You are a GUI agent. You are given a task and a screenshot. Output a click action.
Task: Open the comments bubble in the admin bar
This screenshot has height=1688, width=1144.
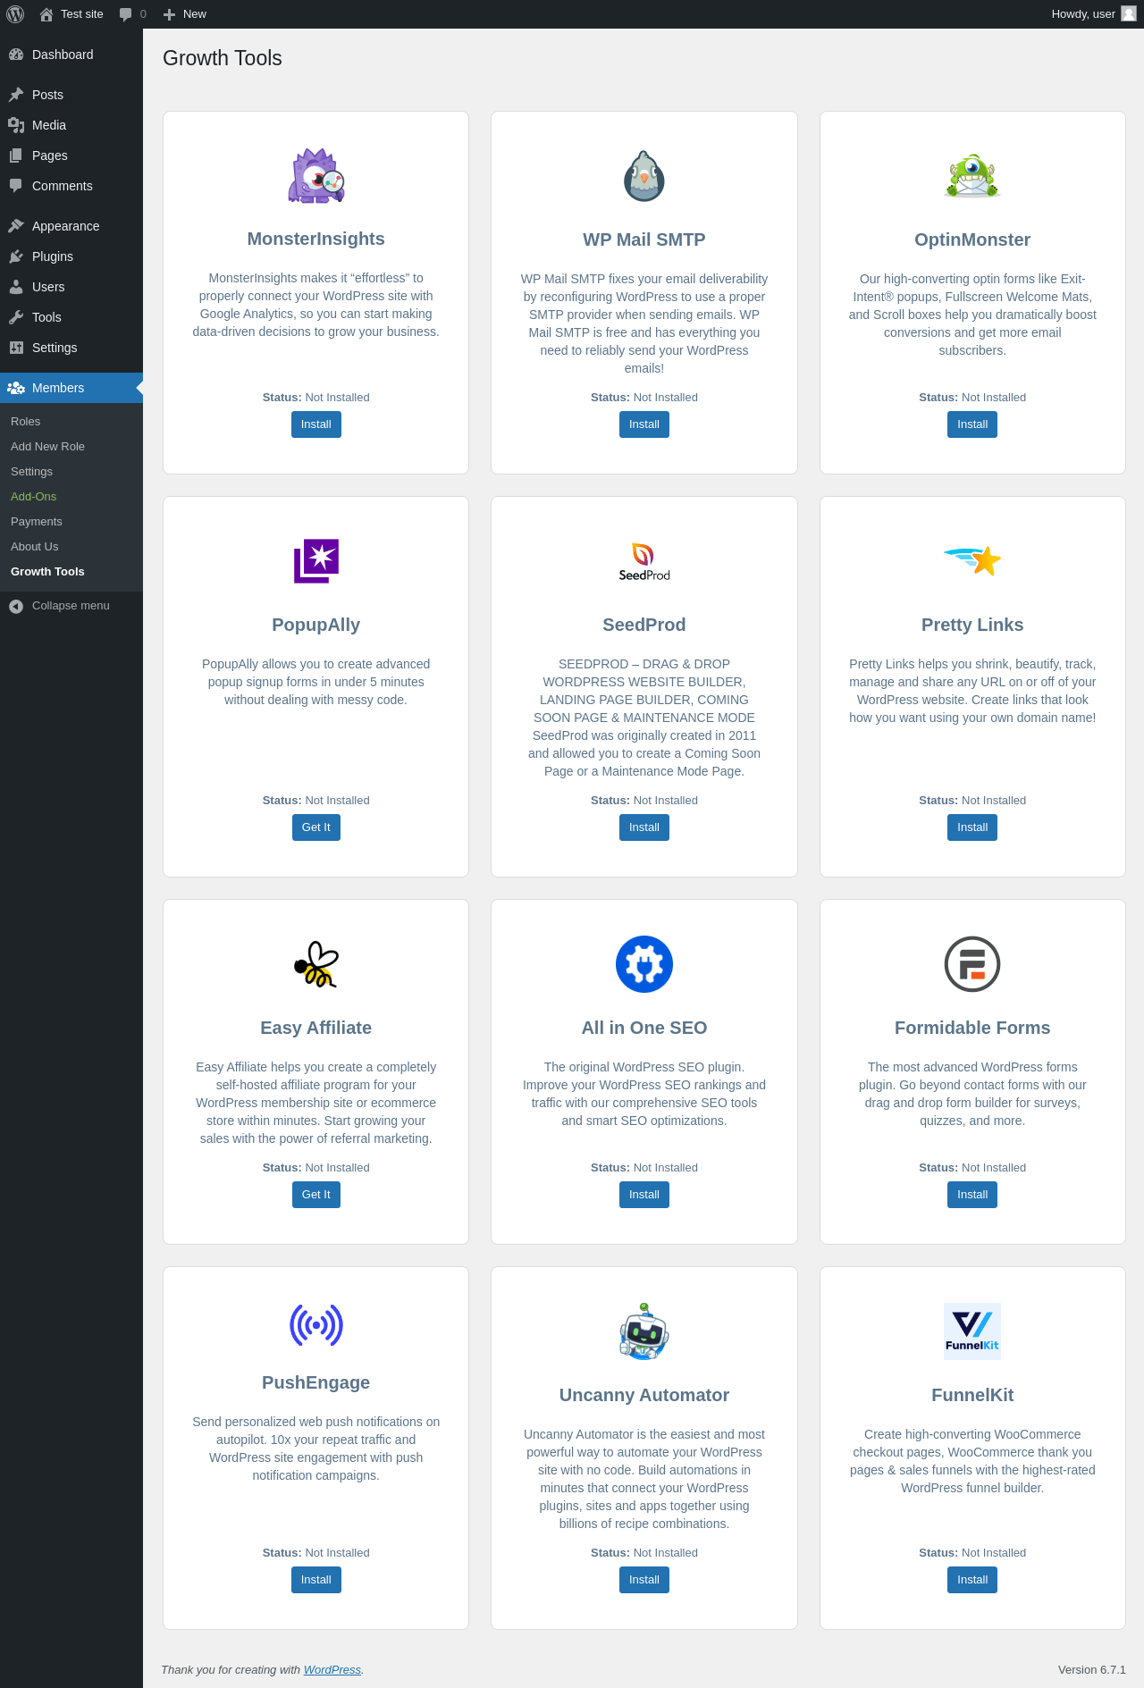[132, 14]
